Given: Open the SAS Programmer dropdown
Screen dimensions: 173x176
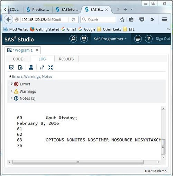Looking at the screenshot, I should pyautogui.click(x=110, y=39).
